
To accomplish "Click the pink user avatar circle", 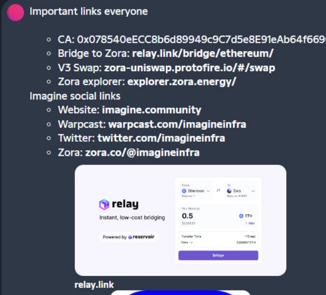I will (x=16, y=13).
